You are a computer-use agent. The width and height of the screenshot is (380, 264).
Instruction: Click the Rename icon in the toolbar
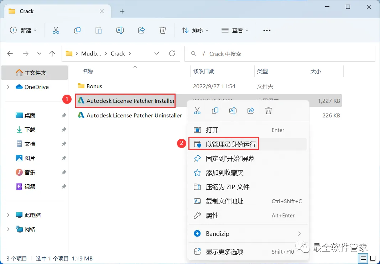pos(120,30)
